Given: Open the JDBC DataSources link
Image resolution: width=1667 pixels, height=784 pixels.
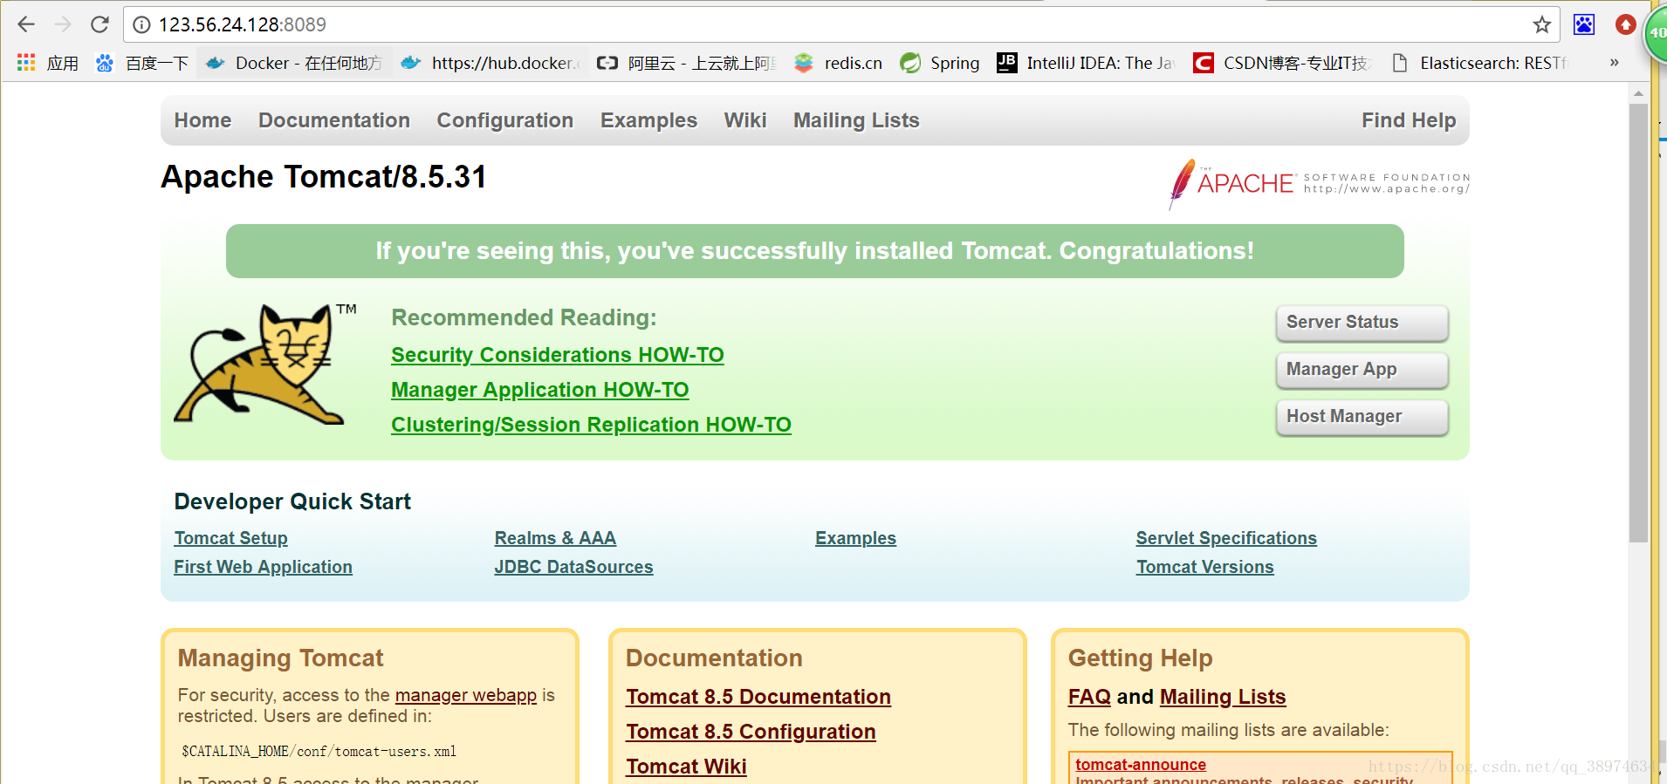Looking at the screenshot, I should (x=573, y=567).
